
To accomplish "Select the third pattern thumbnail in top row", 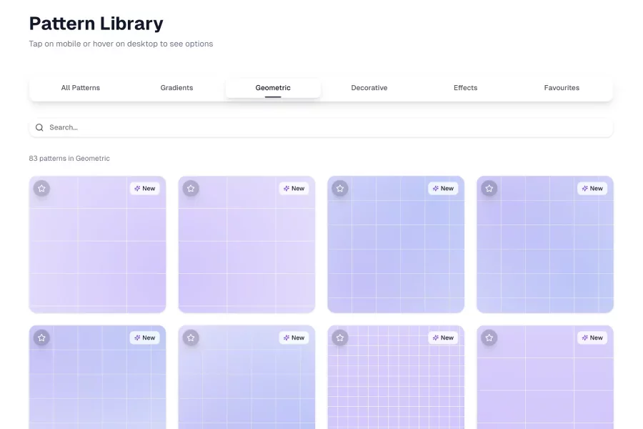I will click(396, 250).
